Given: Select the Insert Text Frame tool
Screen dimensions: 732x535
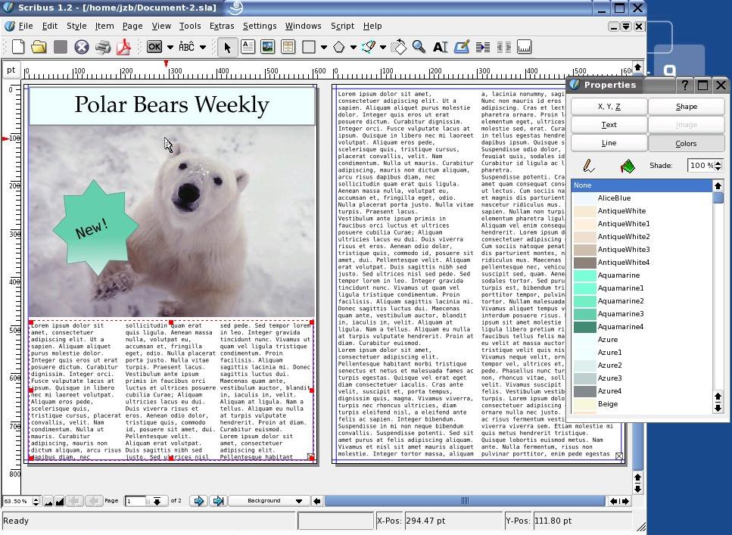Looking at the screenshot, I should tap(248, 47).
